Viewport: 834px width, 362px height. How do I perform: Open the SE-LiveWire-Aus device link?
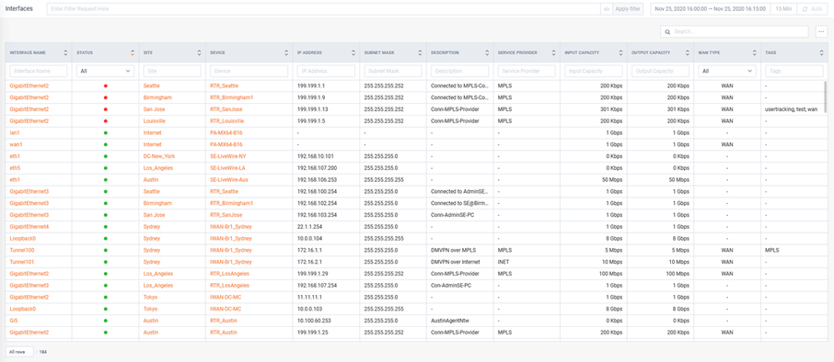(228, 179)
